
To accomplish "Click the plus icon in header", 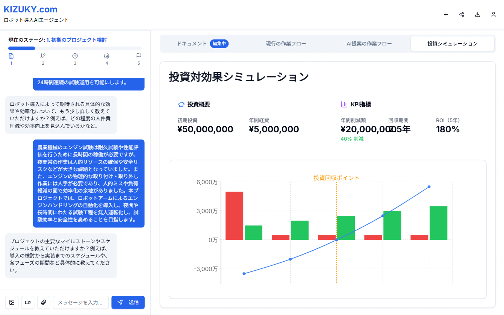I will [446, 15].
